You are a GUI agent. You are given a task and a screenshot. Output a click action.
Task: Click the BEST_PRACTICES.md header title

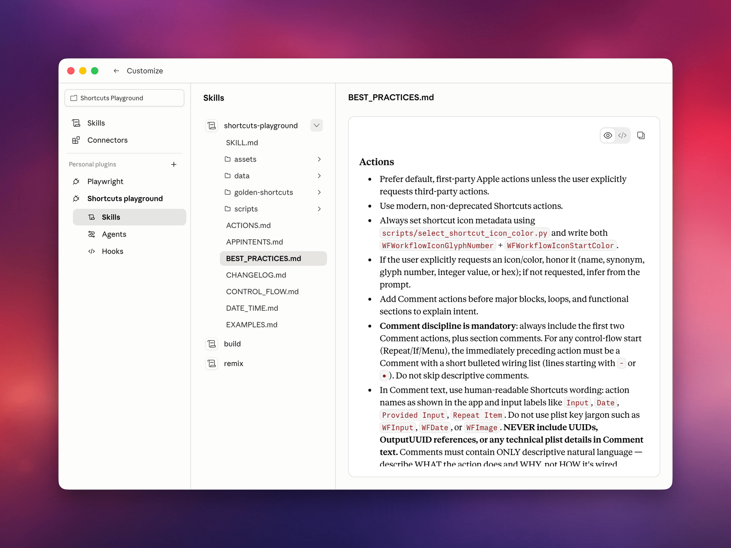391,97
